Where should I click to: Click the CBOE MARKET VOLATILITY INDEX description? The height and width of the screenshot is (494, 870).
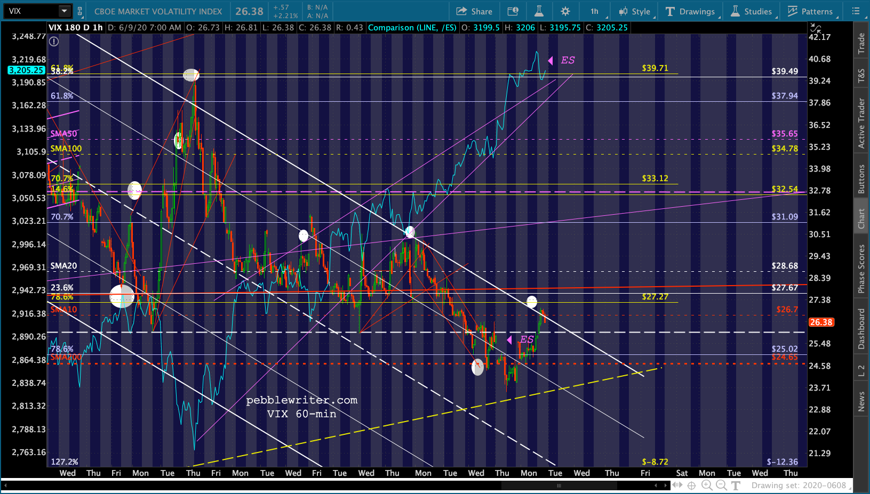coord(158,11)
